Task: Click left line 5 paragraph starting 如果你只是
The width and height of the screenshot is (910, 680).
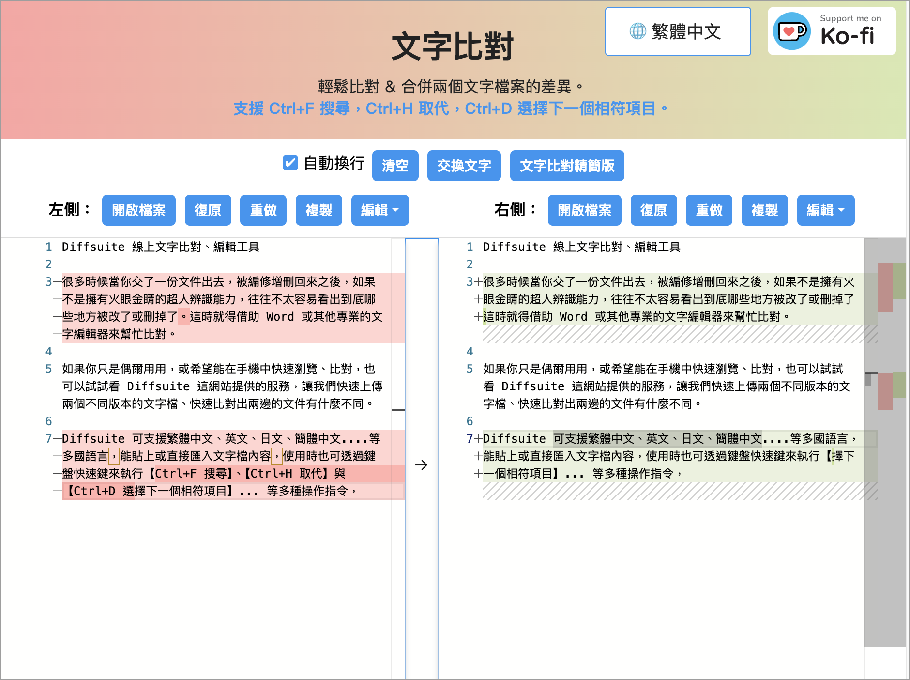Action: pyautogui.click(x=223, y=386)
